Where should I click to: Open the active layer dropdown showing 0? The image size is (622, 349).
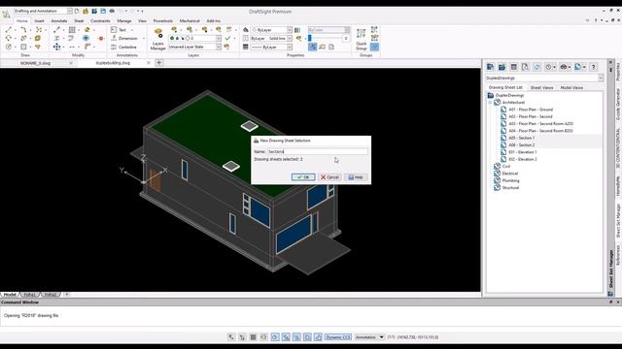coord(219,39)
